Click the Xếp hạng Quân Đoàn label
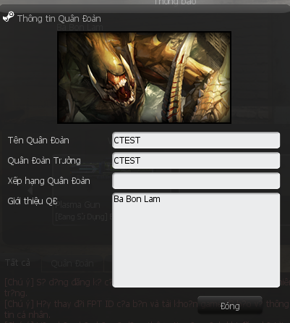Image resolution: width=290 pixels, height=323 pixels. [x=48, y=181]
